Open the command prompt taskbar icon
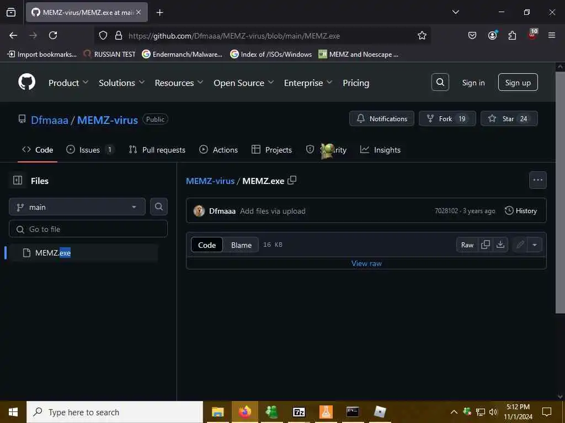The image size is (565, 423). [x=353, y=412]
